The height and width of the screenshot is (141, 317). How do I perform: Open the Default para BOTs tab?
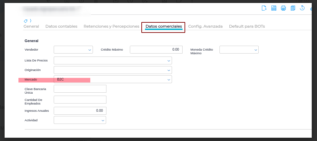247,26
